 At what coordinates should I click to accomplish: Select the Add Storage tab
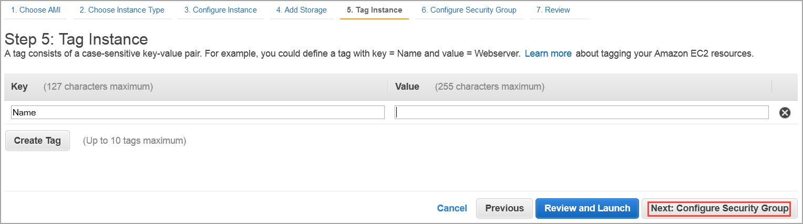click(x=301, y=10)
